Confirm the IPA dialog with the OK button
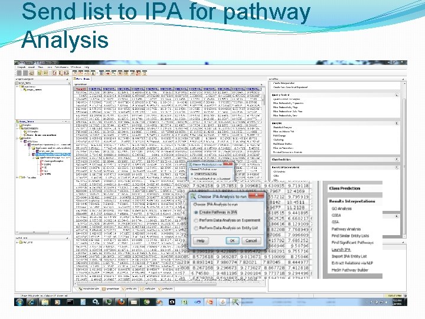 233,240
